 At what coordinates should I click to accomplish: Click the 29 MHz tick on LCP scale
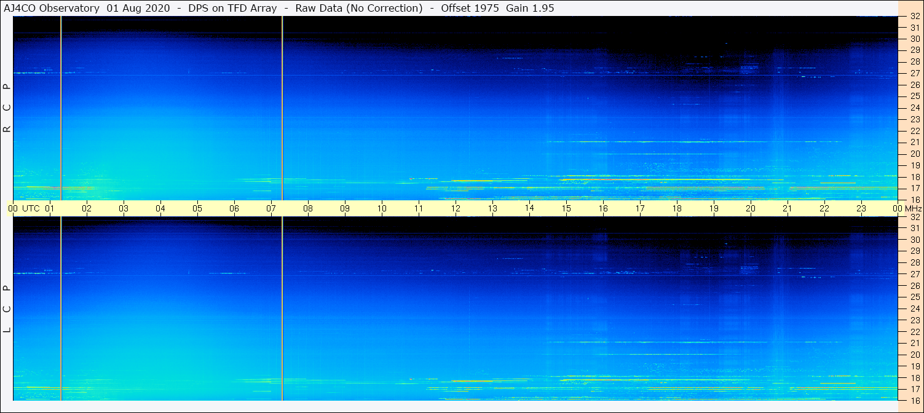tap(915, 251)
